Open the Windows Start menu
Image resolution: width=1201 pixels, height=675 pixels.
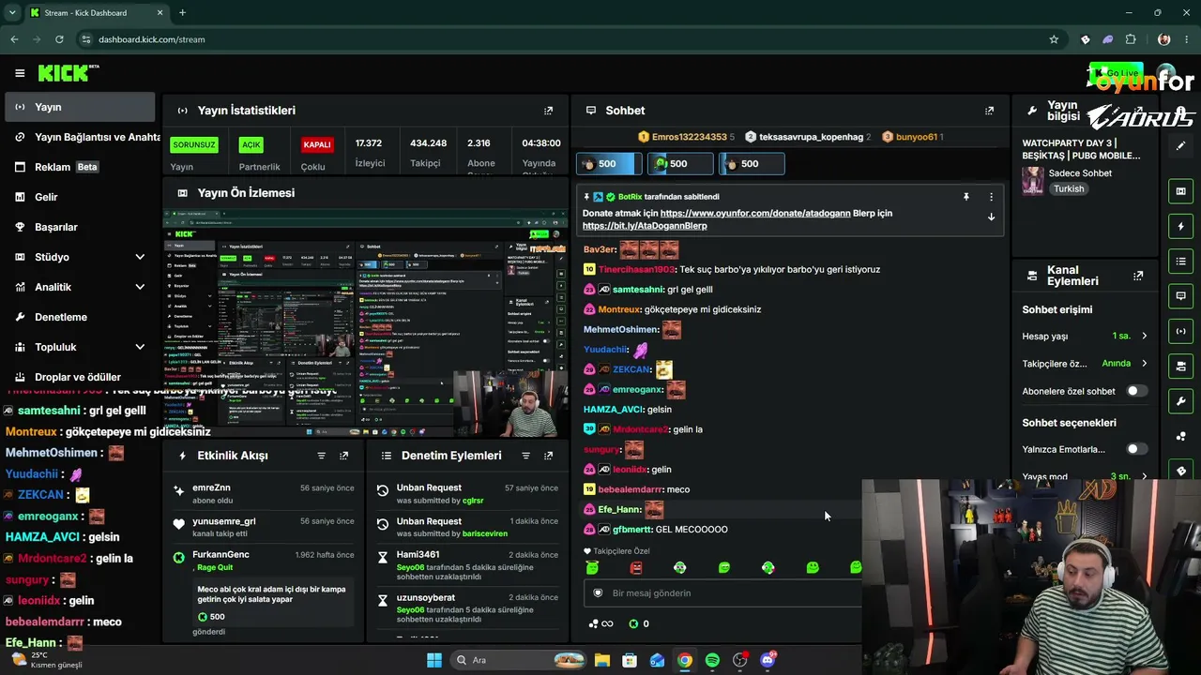click(x=433, y=660)
